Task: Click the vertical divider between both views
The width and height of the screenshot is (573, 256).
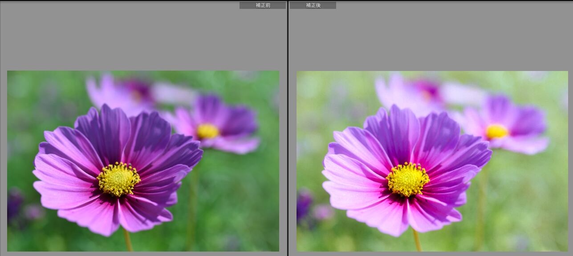Action: 288,133
